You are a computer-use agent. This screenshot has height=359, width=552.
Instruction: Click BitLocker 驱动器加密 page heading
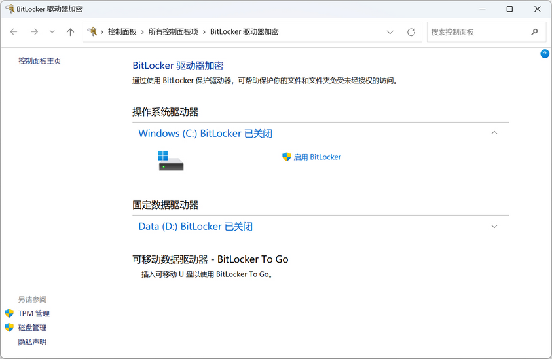coord(178,66)
